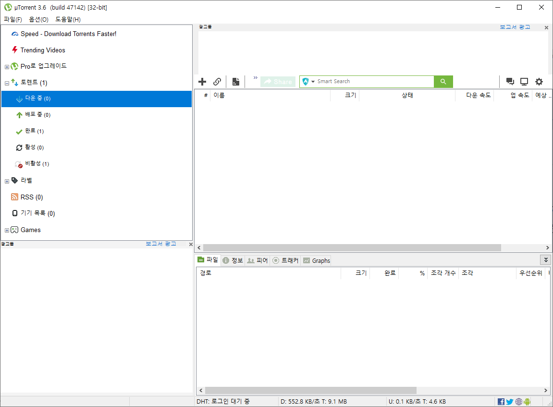Click the Android icon in status bar
553x407 pixels.
(527, 402)
